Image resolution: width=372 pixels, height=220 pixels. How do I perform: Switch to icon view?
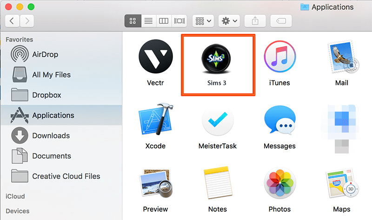[x=133, y=21]
